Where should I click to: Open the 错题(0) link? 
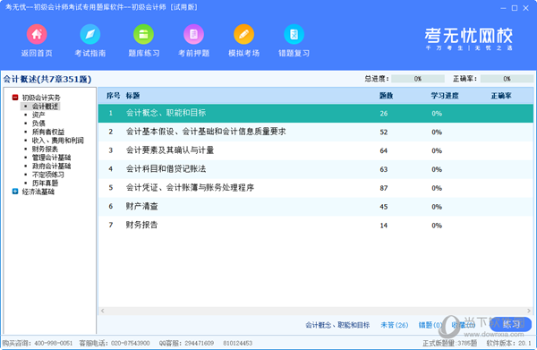430,325
